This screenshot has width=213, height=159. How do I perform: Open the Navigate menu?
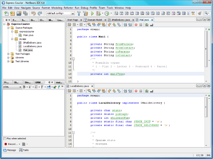(x=26, y=8)
